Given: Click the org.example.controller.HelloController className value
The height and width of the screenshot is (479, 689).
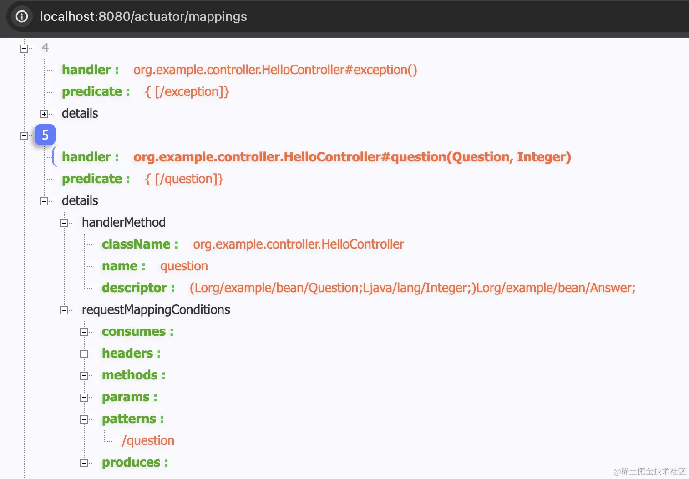Looking at the screenshot, I should (x=299, y=244).
